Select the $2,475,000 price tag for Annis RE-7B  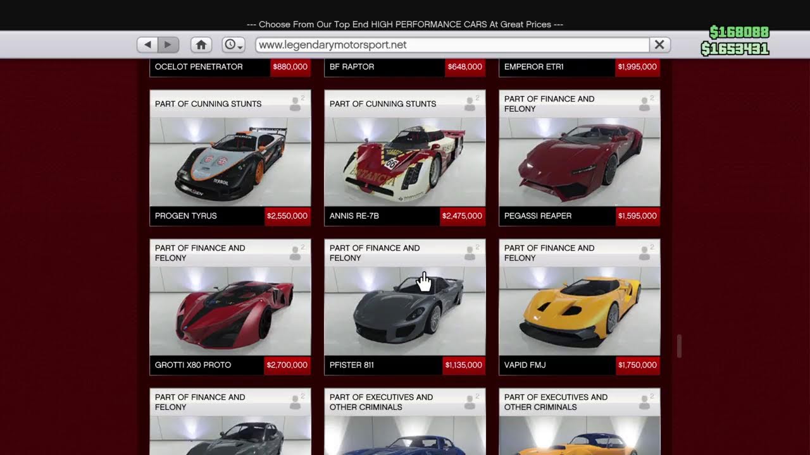click(x=463, y=216)
